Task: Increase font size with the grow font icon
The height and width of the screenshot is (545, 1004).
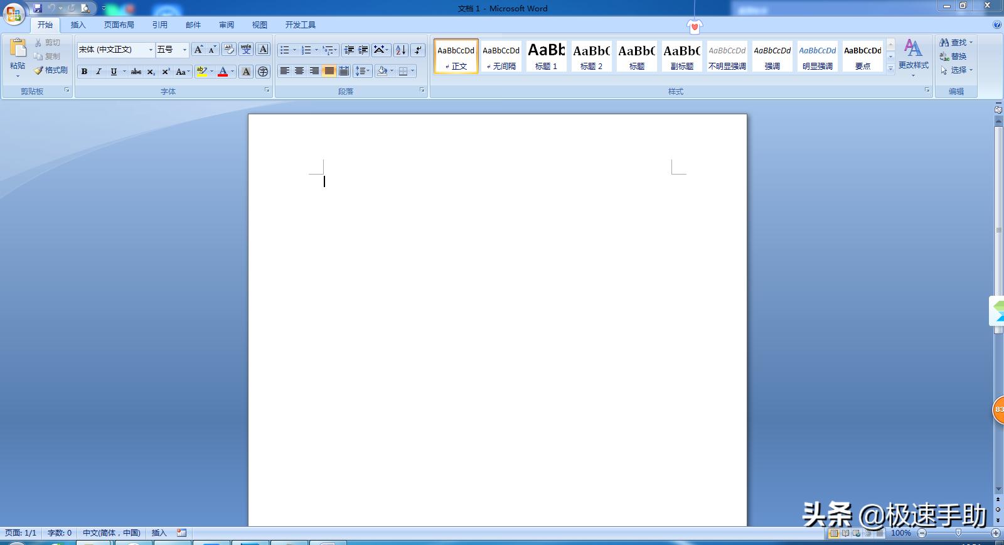Action: click(198, 50)
